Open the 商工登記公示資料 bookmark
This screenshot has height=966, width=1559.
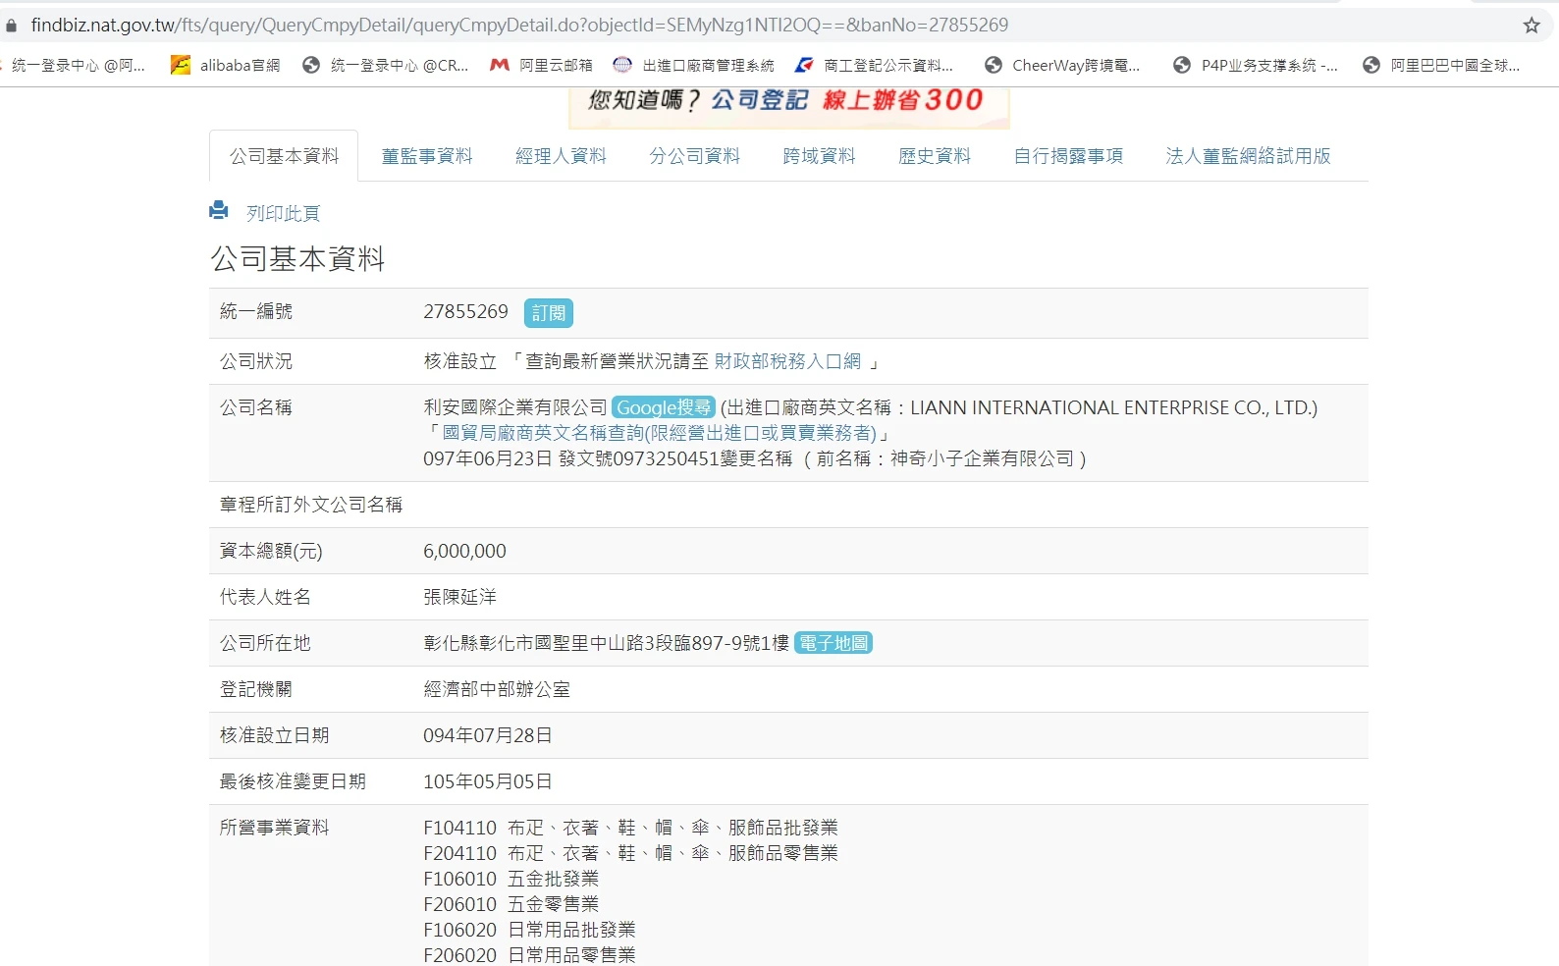(875, 66)
